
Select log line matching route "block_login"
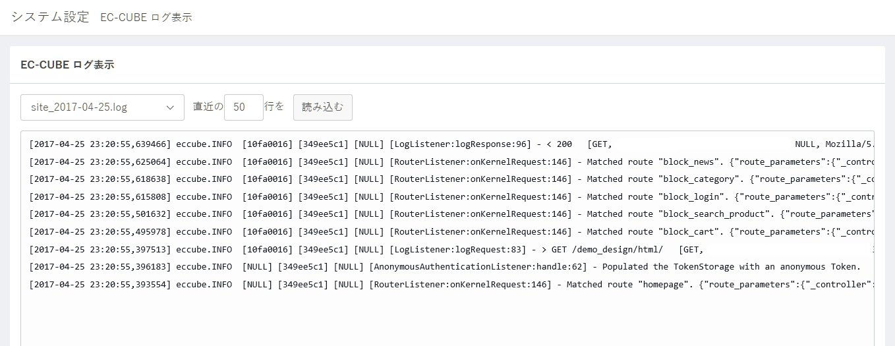[x=451, y=196]
